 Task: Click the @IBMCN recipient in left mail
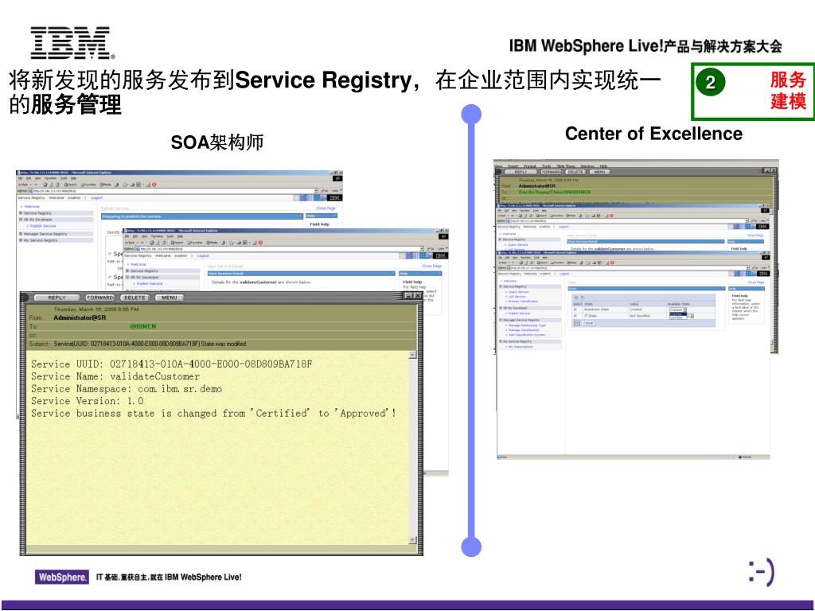pyautogui.click(x=143, y=326)
